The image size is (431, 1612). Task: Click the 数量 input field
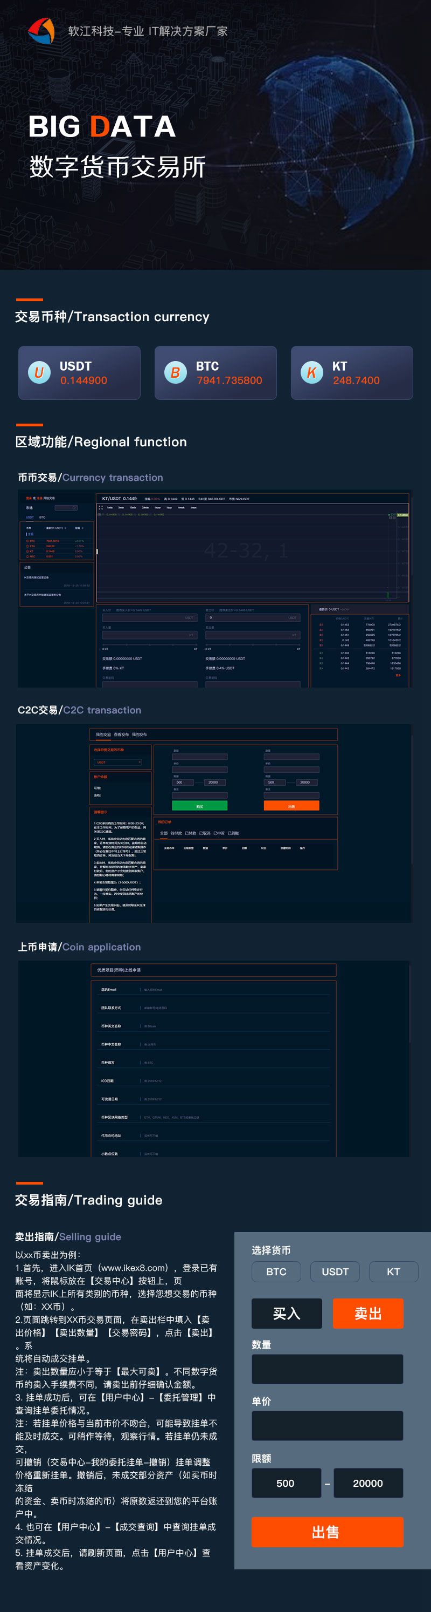(326, 1369)
